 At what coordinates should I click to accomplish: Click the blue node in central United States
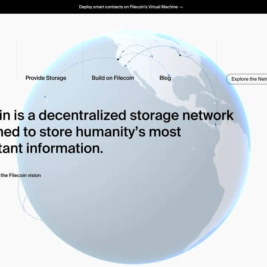[152, 56]
